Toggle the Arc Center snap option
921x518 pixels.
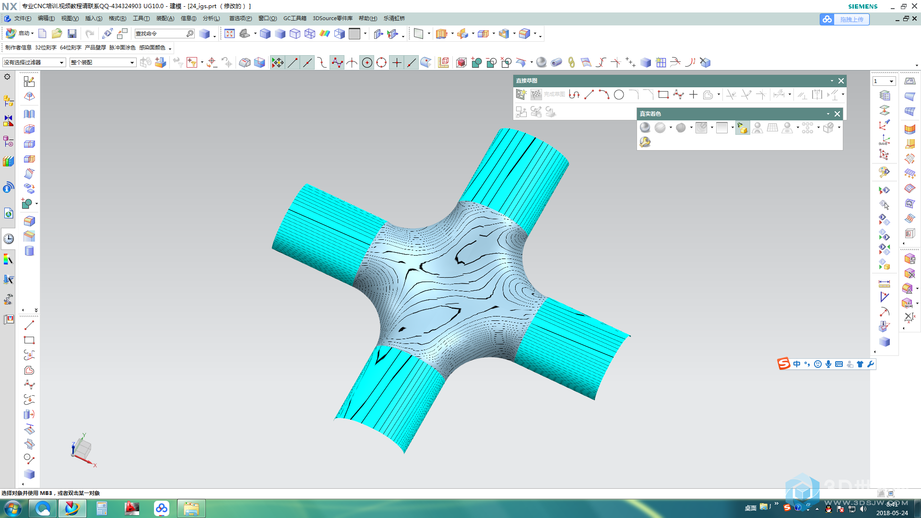pyautogui.click(x=367, y=62)
